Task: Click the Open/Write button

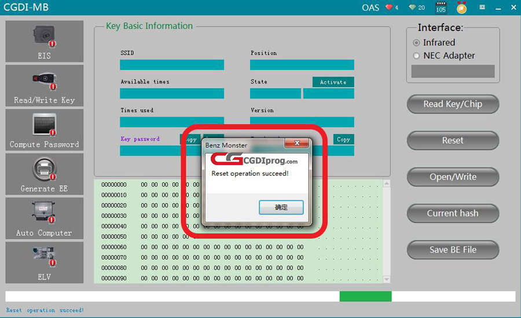Action: coord(453,177)
